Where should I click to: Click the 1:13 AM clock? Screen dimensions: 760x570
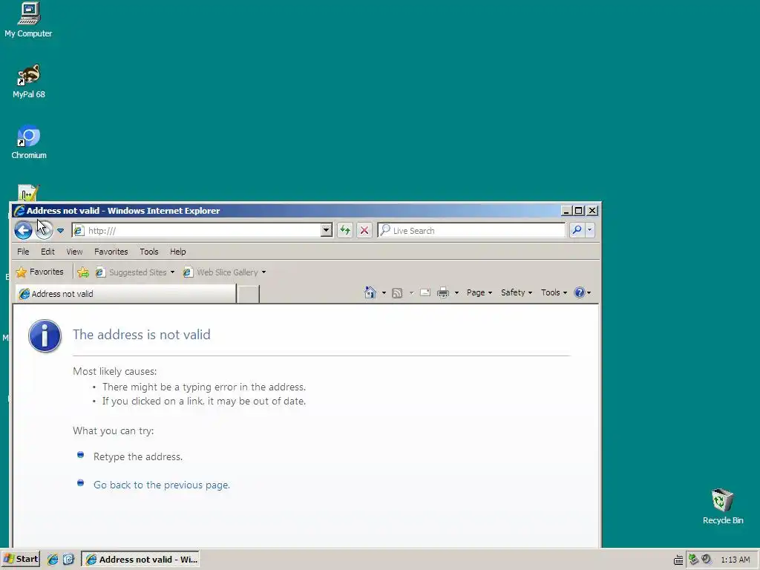736,560
